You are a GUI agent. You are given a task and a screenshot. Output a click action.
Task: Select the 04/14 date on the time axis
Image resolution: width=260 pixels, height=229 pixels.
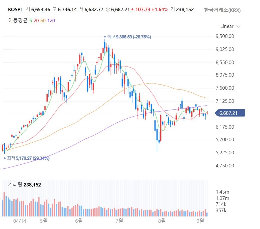click(x=20, y=221)
